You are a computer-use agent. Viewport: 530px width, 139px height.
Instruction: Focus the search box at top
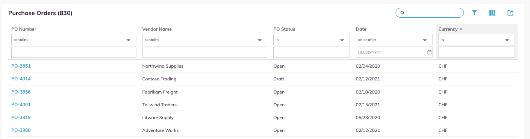pyautogui.click(x=430, y=13)
